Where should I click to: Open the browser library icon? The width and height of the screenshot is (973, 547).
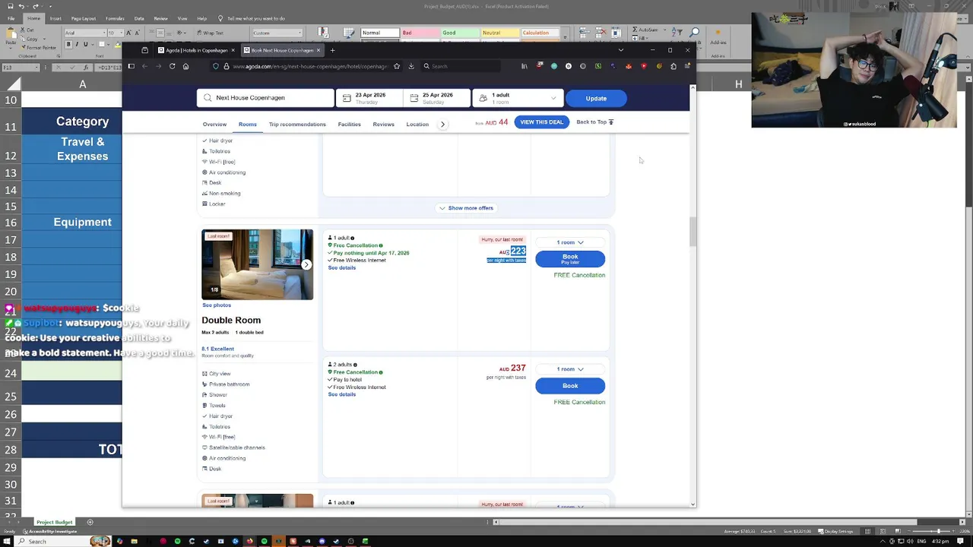tap(524, 66)
